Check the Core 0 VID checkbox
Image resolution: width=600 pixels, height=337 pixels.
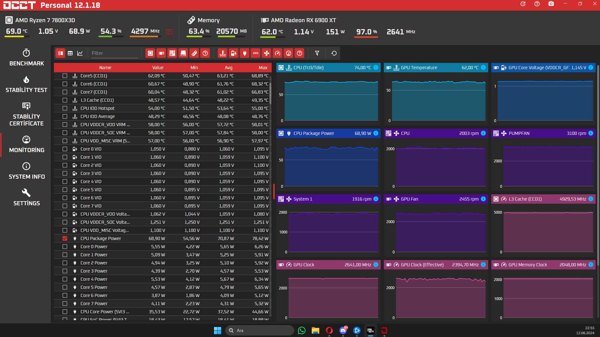click(x=65, y=149)
